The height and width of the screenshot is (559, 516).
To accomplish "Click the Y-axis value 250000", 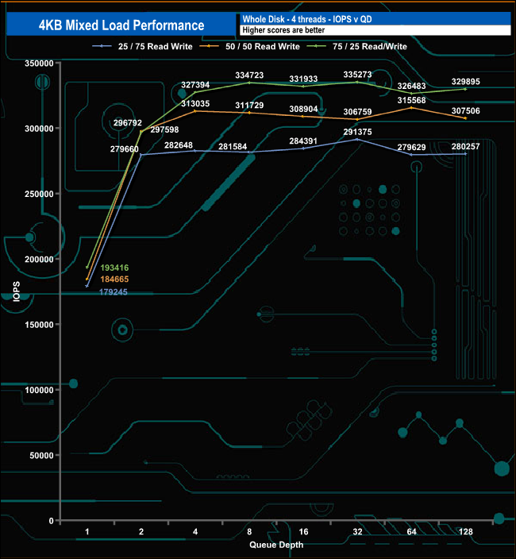I will (x=39, y=194).
